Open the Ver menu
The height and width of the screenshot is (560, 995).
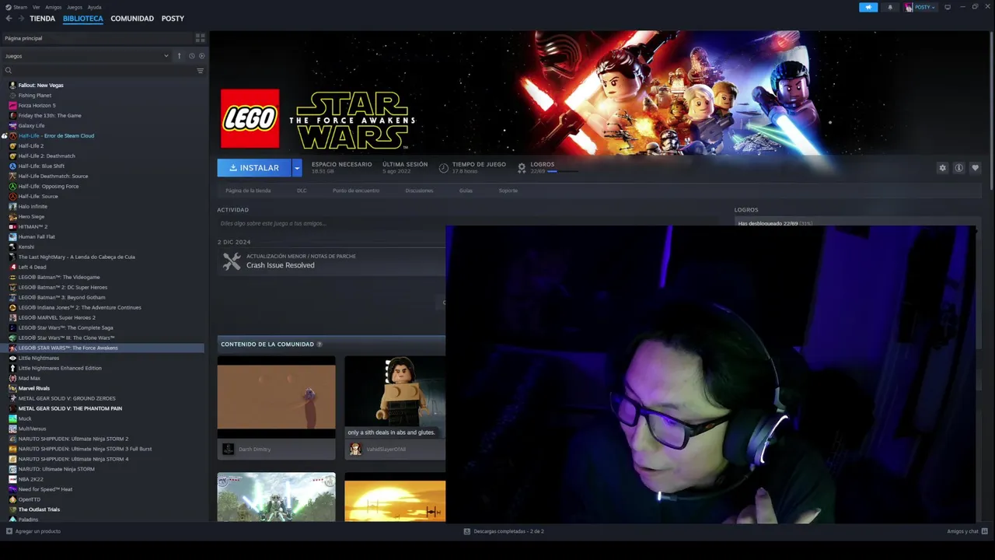pyautogui.click(x=36, y=7)
